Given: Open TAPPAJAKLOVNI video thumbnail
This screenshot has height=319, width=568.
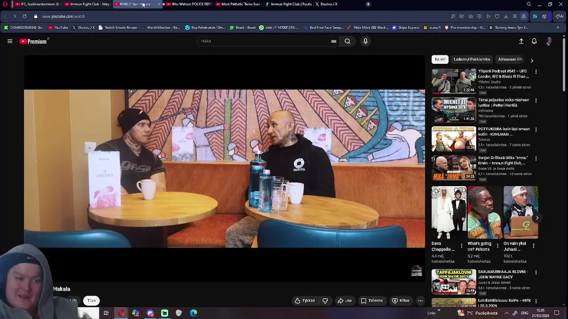Looking at the screenshot, I should pos(454,282).
